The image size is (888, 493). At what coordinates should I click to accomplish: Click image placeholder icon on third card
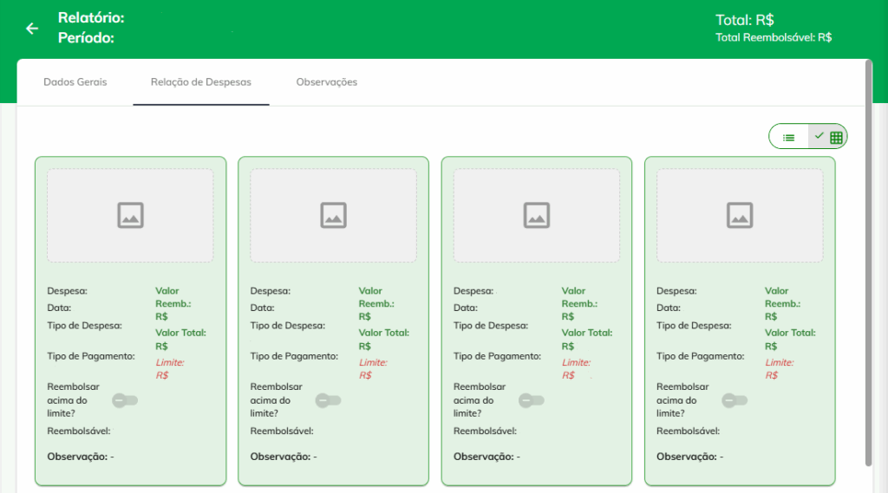pyautogui.click(x=537, y=215)
